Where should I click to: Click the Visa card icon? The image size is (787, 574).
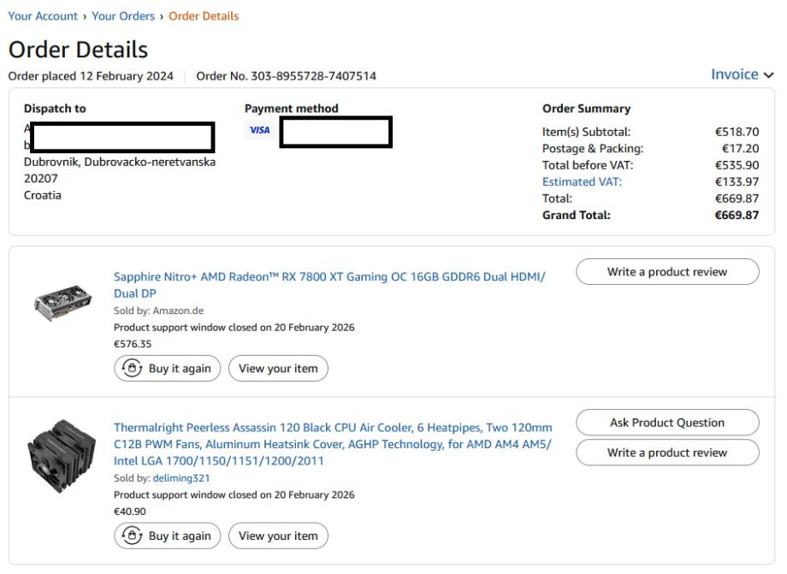[258, 130]
